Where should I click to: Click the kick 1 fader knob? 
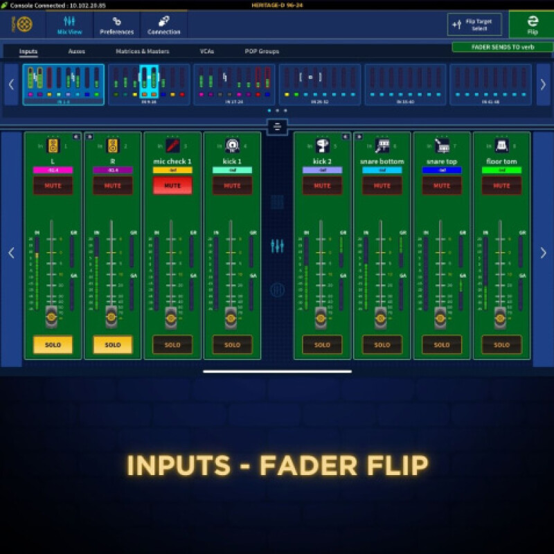(231, 318)
